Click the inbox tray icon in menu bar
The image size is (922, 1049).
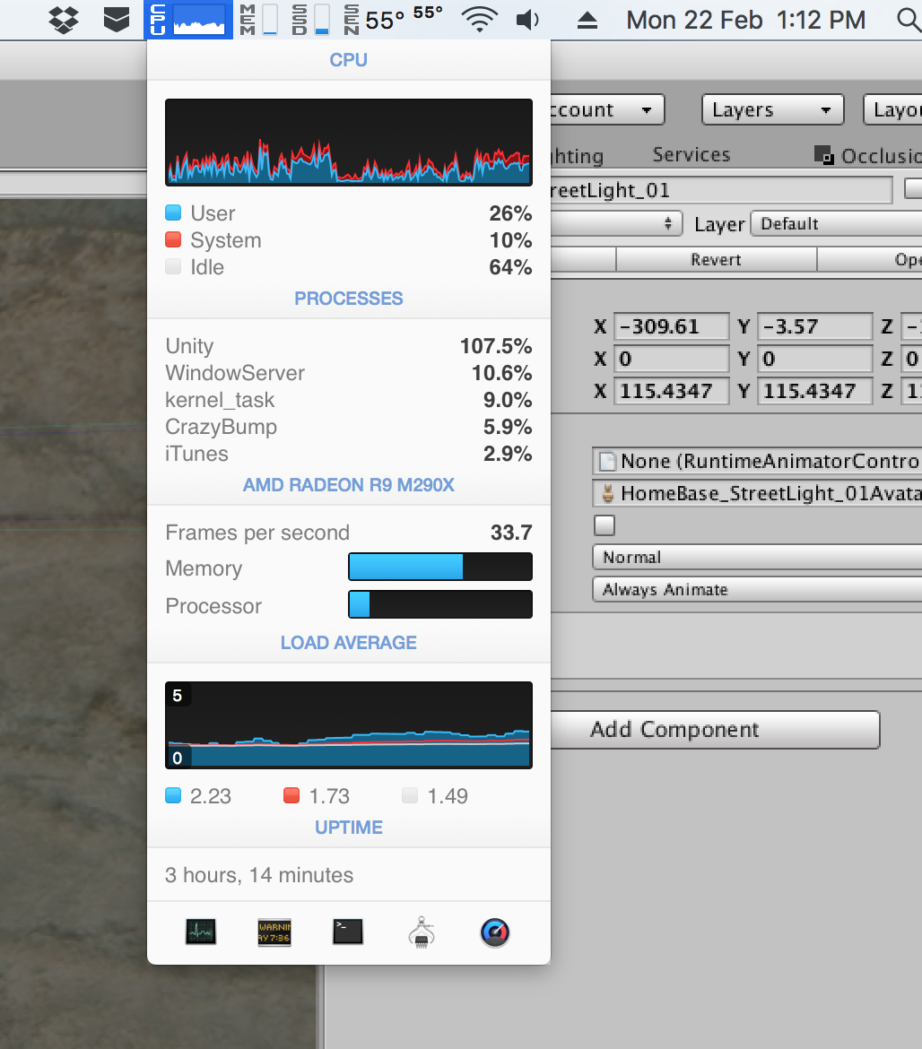point(117,20)
